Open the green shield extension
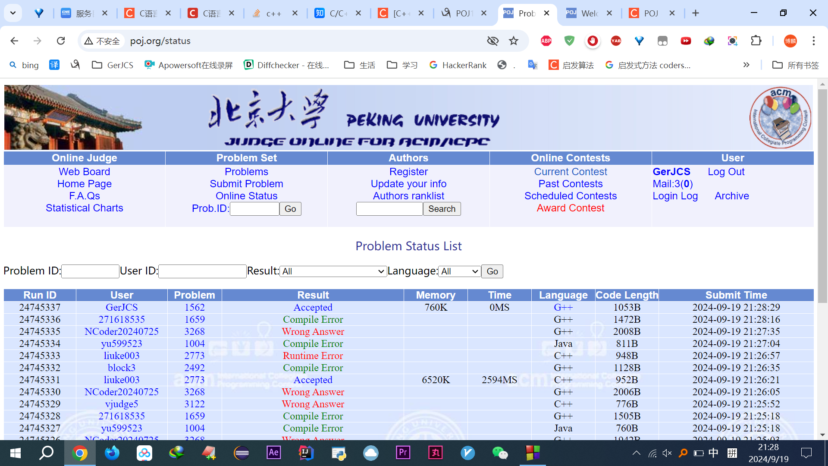Viewport: 828px width, 466px height. click(x=569, y=41)
